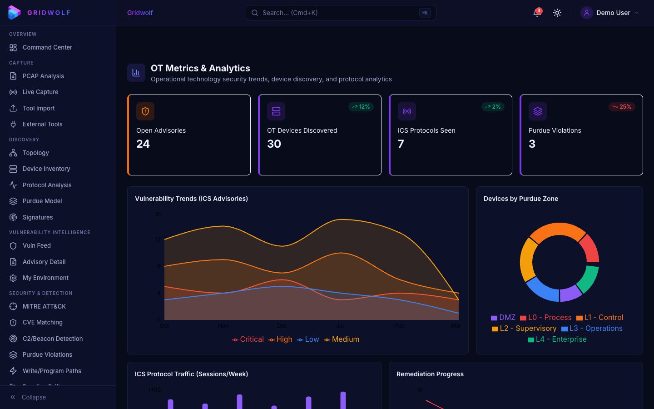Select the PCAP Analysis icon in the sidebar
Image resolution: width=654 pixels, height=409 pixels.
[13, 76]
